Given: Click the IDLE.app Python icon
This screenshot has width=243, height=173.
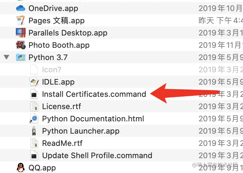Looking at the screenshot, I should coord(34,82).
